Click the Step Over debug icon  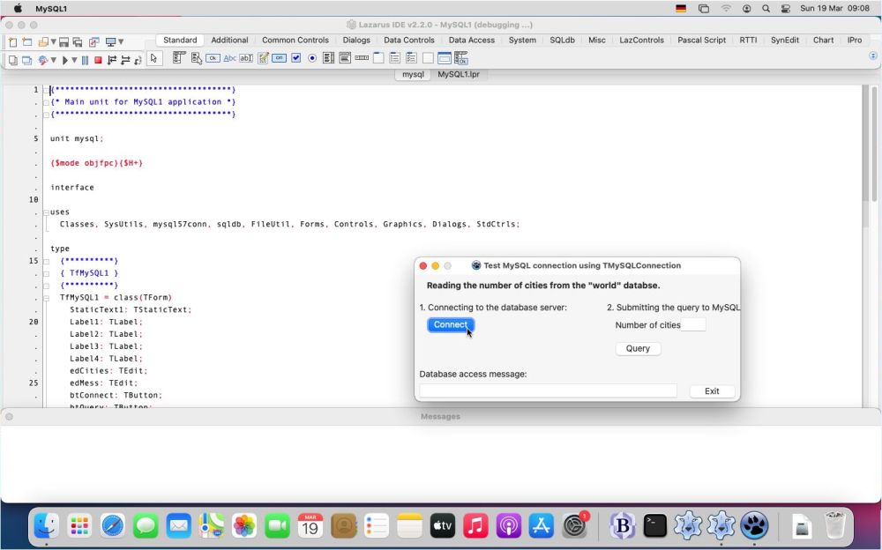[x=125, y=60]
